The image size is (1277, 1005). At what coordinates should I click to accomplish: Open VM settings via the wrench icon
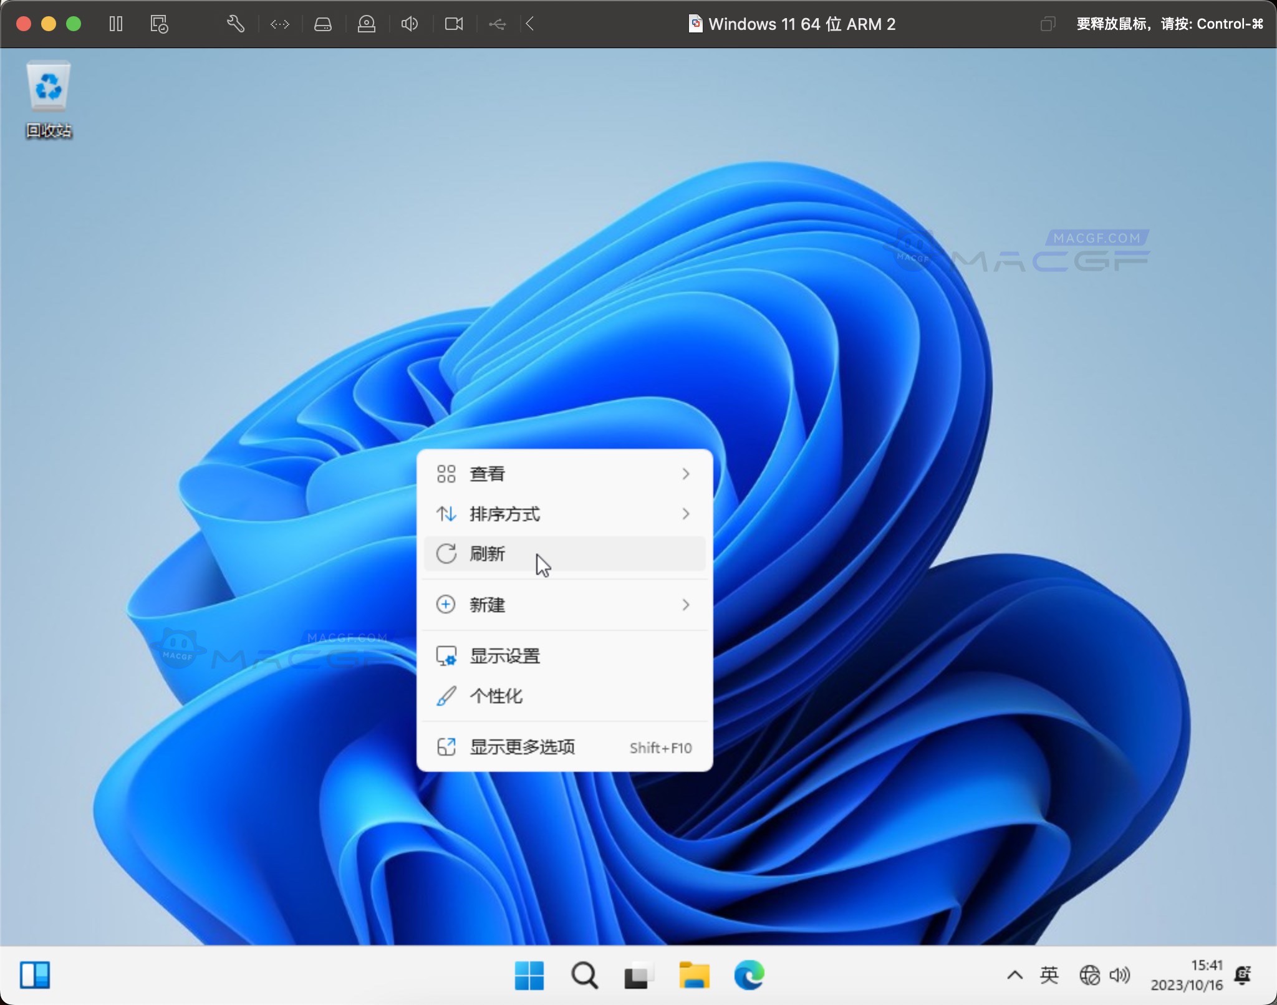pos(235,24)
